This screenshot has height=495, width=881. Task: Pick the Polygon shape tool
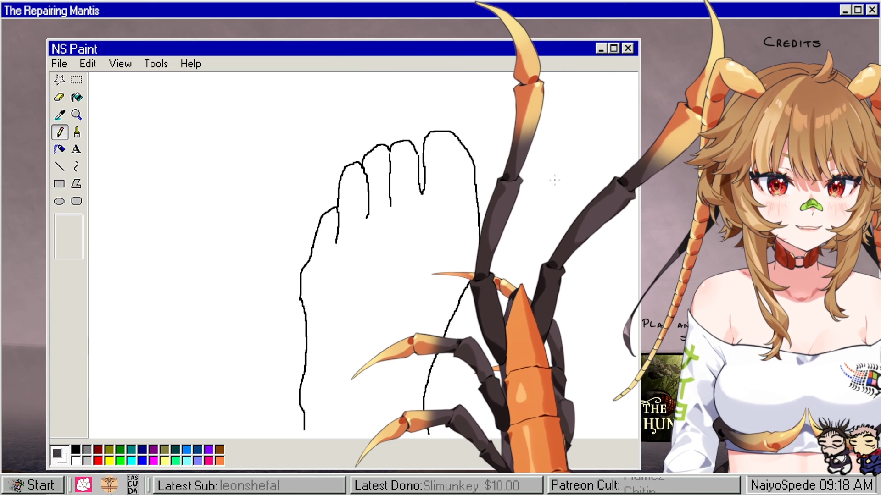(x=77, y=184)
